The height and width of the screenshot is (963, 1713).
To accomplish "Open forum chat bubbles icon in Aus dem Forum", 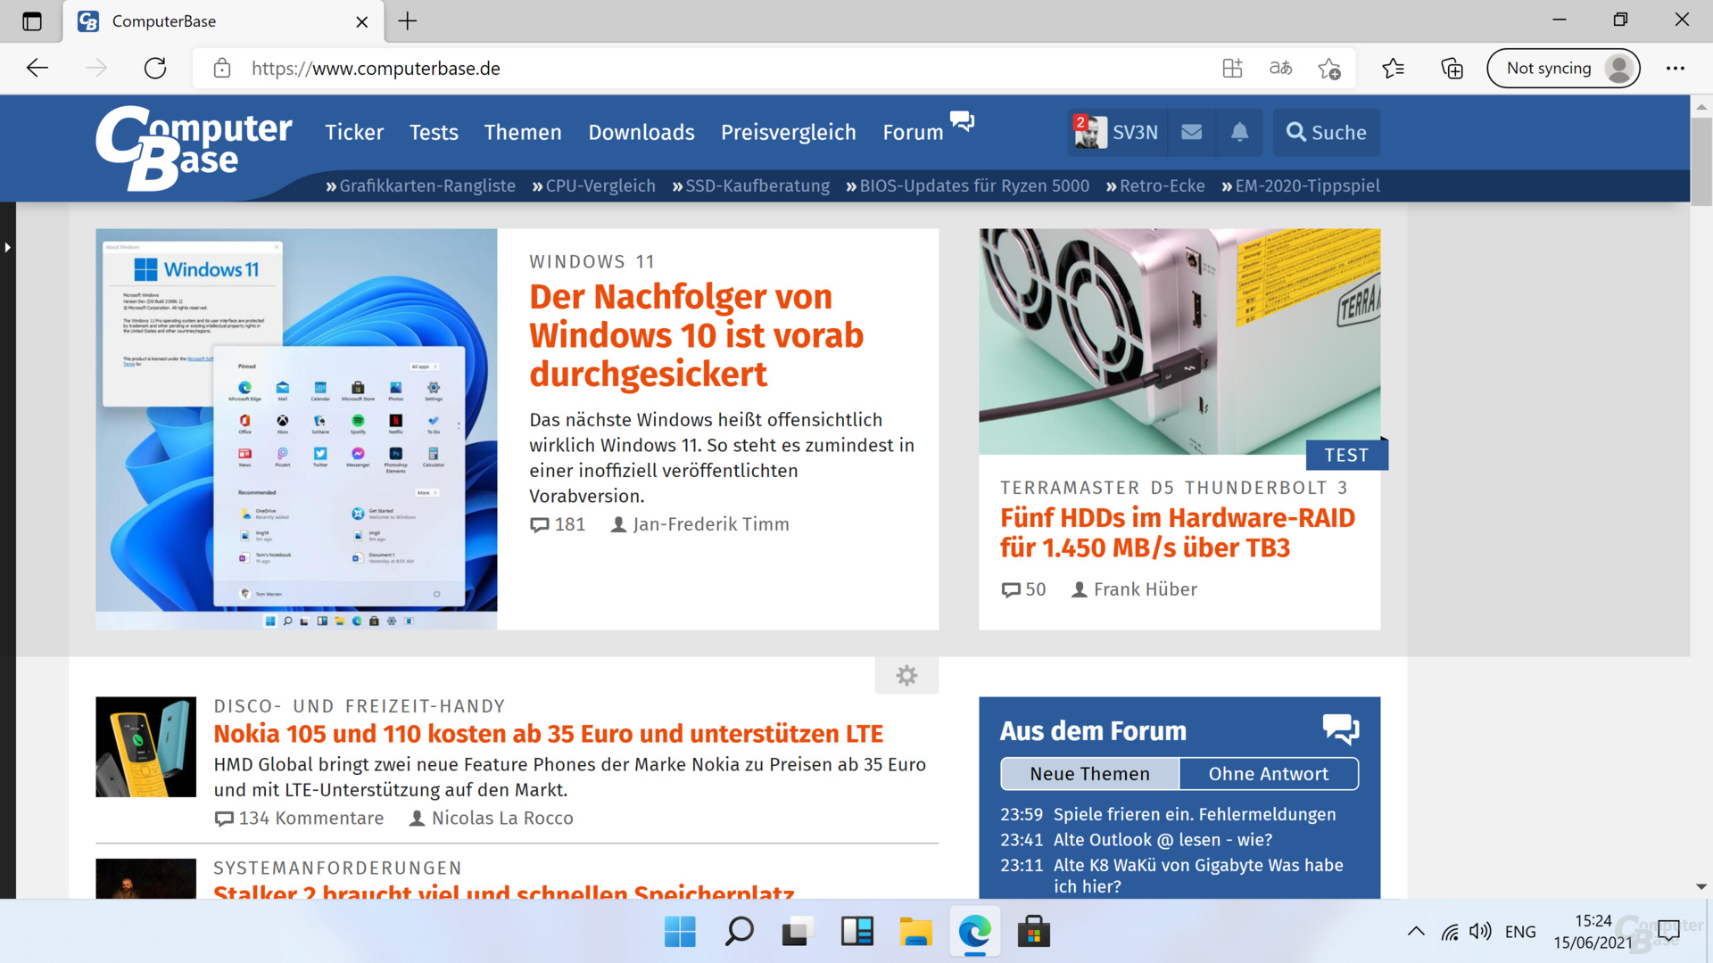I will click(1340, 729).
